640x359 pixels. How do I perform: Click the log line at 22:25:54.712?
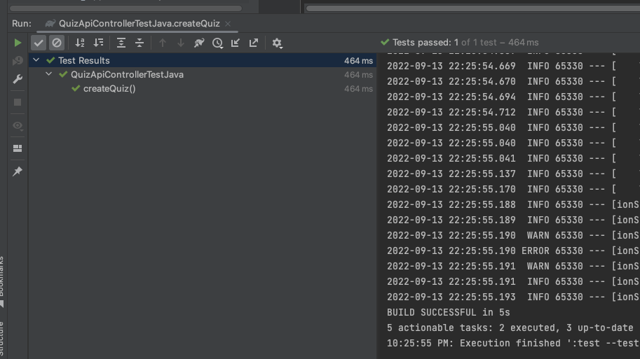click(x=501, y=113)
